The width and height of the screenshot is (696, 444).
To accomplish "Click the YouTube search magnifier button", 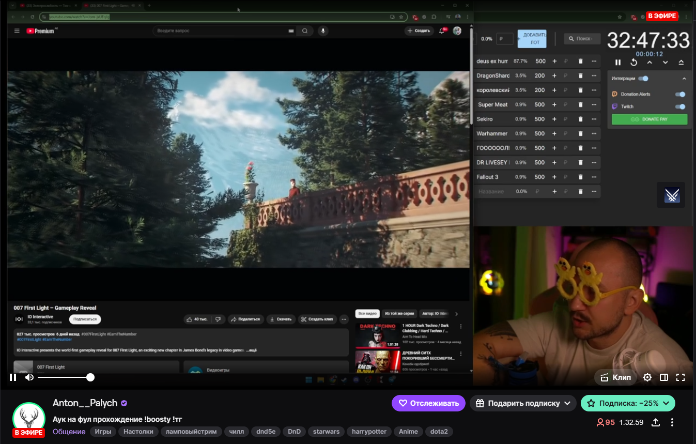I will click(x=305, y=31).
